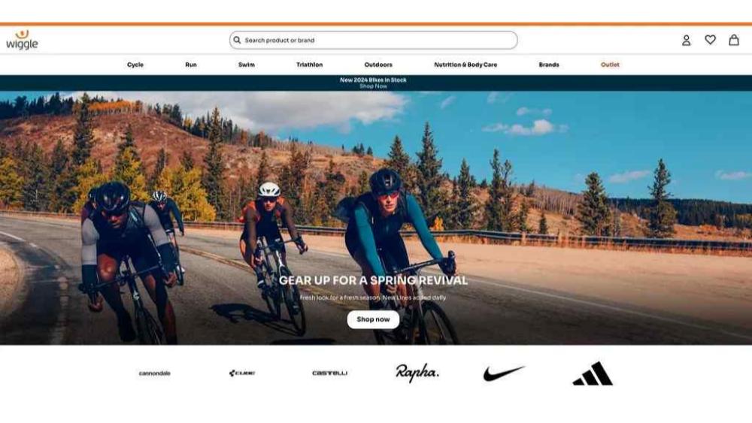The height and width of the screenshot is (423, 752).
Task: Open the Swim menu
Action: (247, 65)
